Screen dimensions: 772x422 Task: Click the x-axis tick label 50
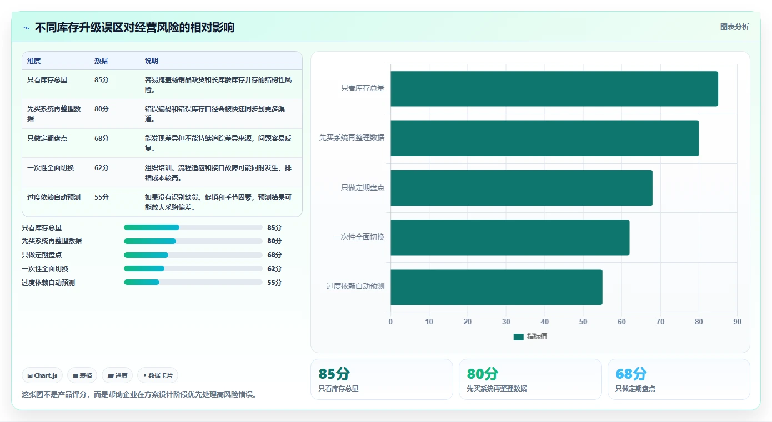[583, 322]
